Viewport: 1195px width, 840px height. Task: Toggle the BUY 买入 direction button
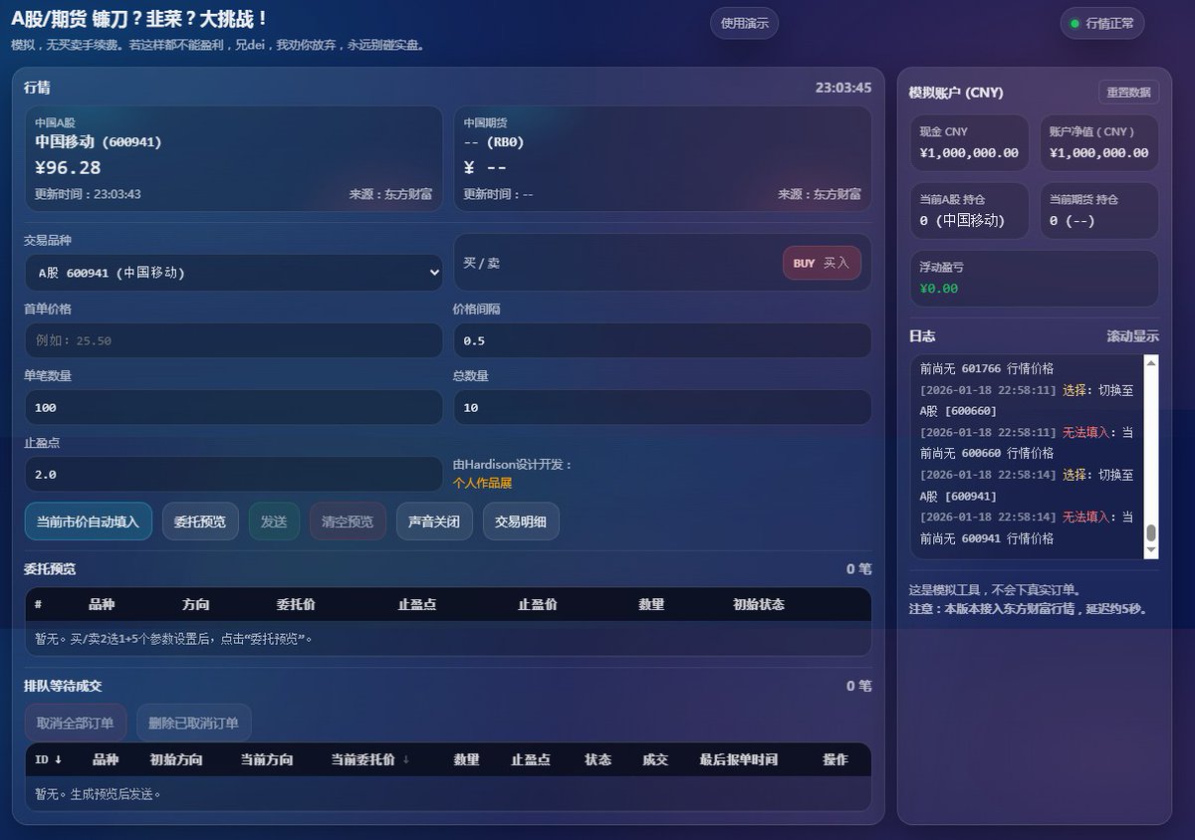point(821,263)
